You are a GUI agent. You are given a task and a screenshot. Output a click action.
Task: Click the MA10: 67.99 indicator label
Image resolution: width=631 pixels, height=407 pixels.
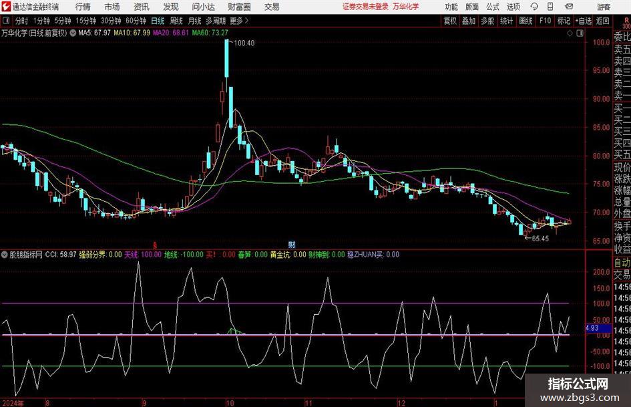pyautogui.click(x=132, y=33)
